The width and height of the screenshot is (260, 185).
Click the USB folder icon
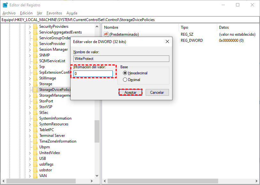point(35,159)
